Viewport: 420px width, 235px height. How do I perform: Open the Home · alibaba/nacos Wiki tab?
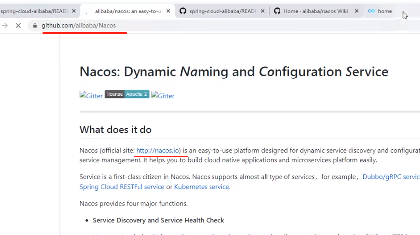[x=316, y=11]
